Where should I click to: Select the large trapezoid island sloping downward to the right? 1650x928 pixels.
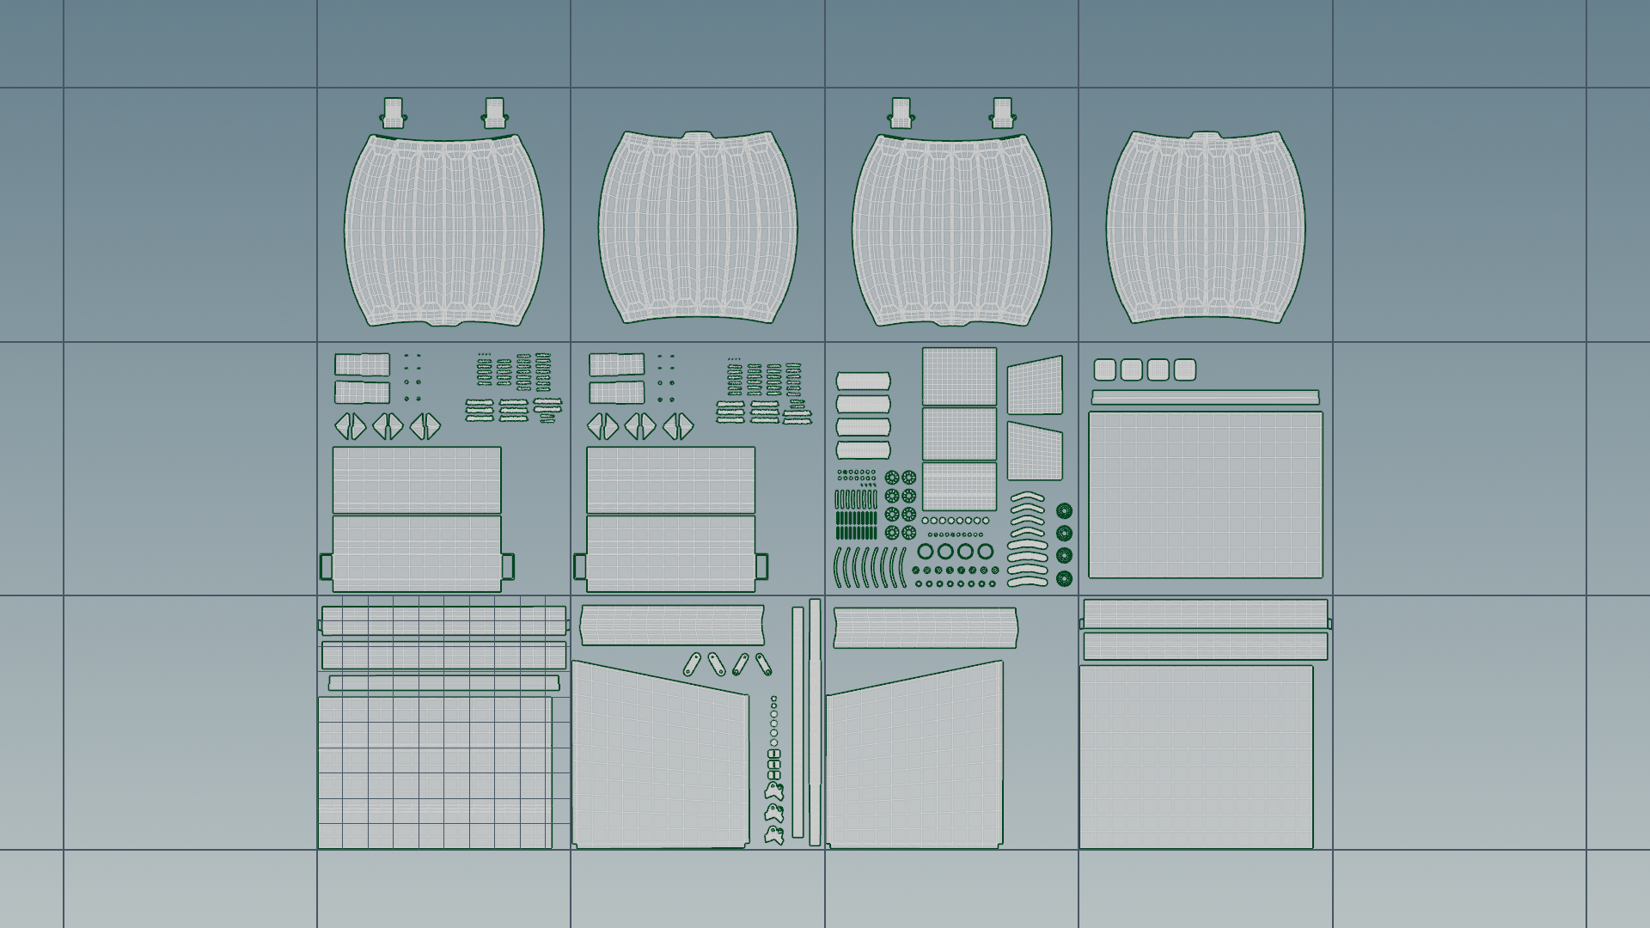[660, 754]
